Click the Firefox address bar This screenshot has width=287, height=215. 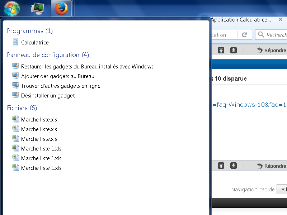(224, 35)
